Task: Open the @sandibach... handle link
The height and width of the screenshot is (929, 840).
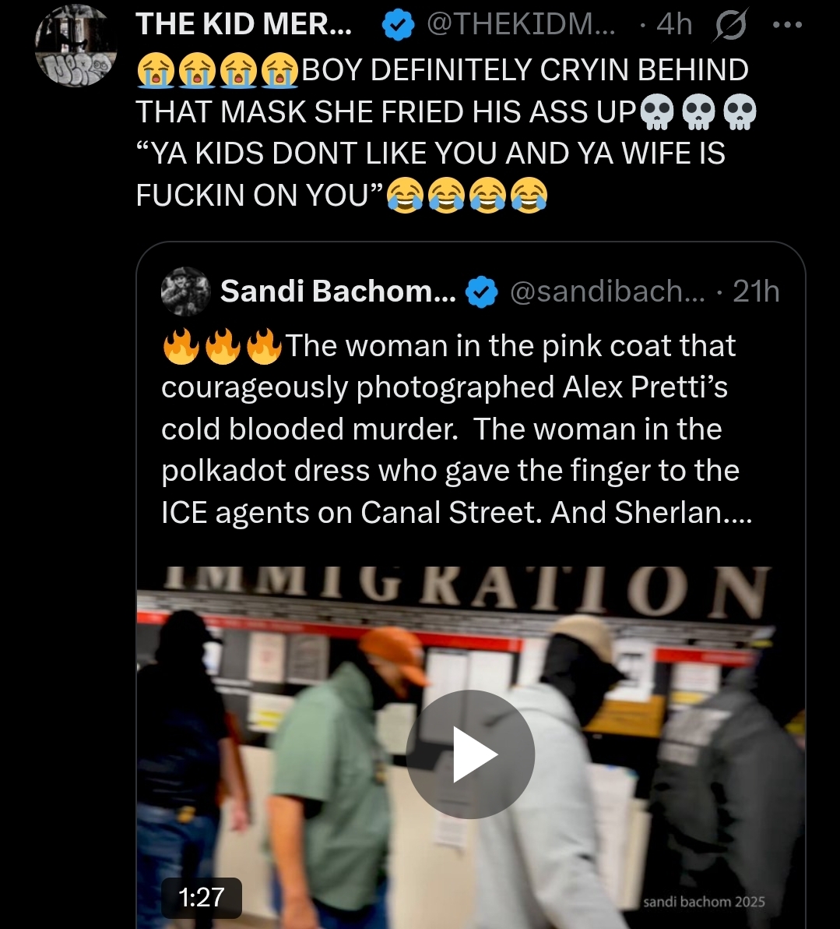Action: 607,291
